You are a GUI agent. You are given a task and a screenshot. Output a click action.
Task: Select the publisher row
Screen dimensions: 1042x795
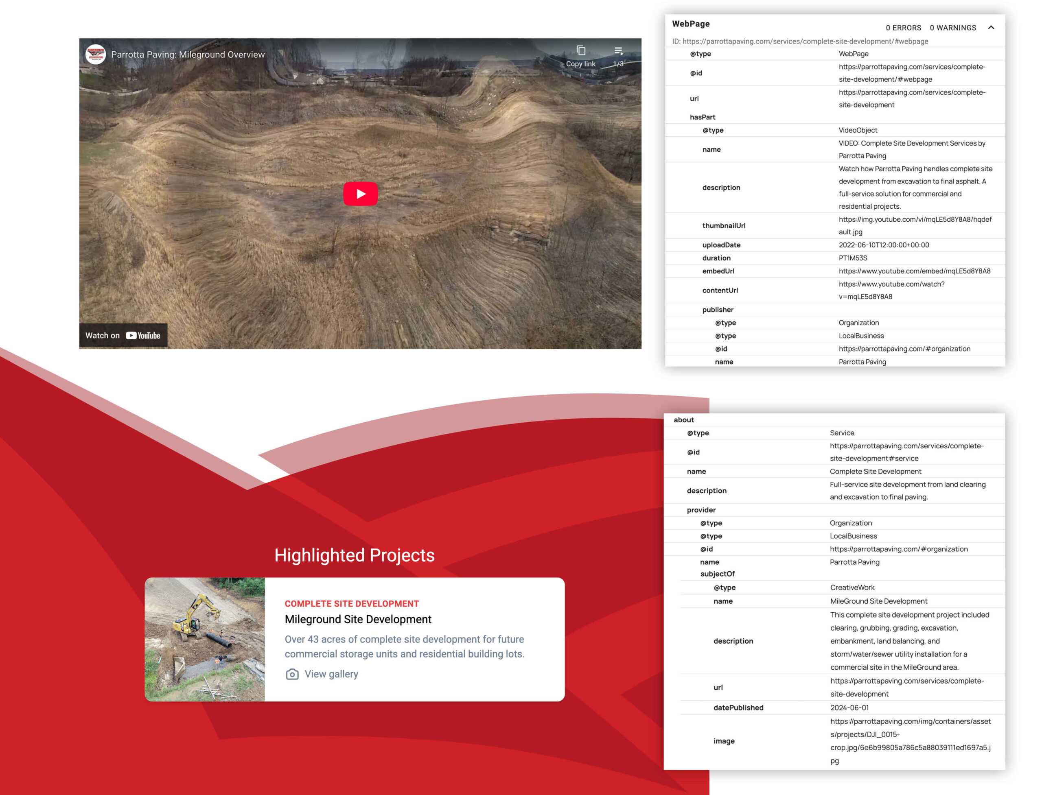tap(835, 310)
